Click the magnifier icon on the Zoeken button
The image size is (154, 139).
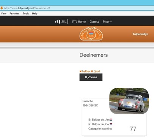(86, 77)
